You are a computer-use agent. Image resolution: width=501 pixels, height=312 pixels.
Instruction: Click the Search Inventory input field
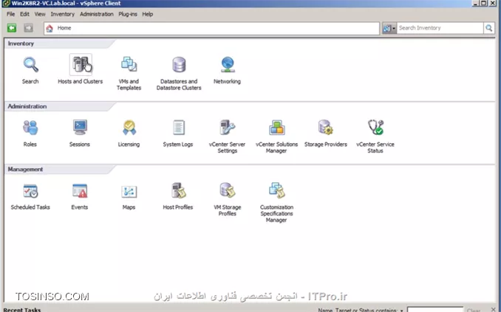440,28
